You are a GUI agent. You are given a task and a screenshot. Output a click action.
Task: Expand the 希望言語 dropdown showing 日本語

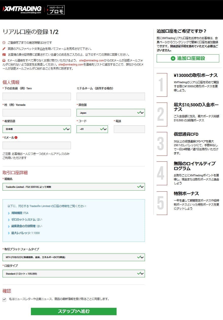click(37, 129)
